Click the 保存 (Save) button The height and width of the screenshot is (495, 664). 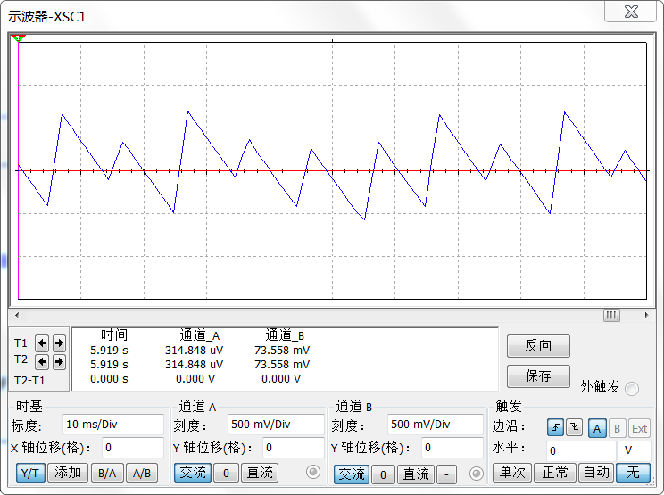click(x=538, y=376)
